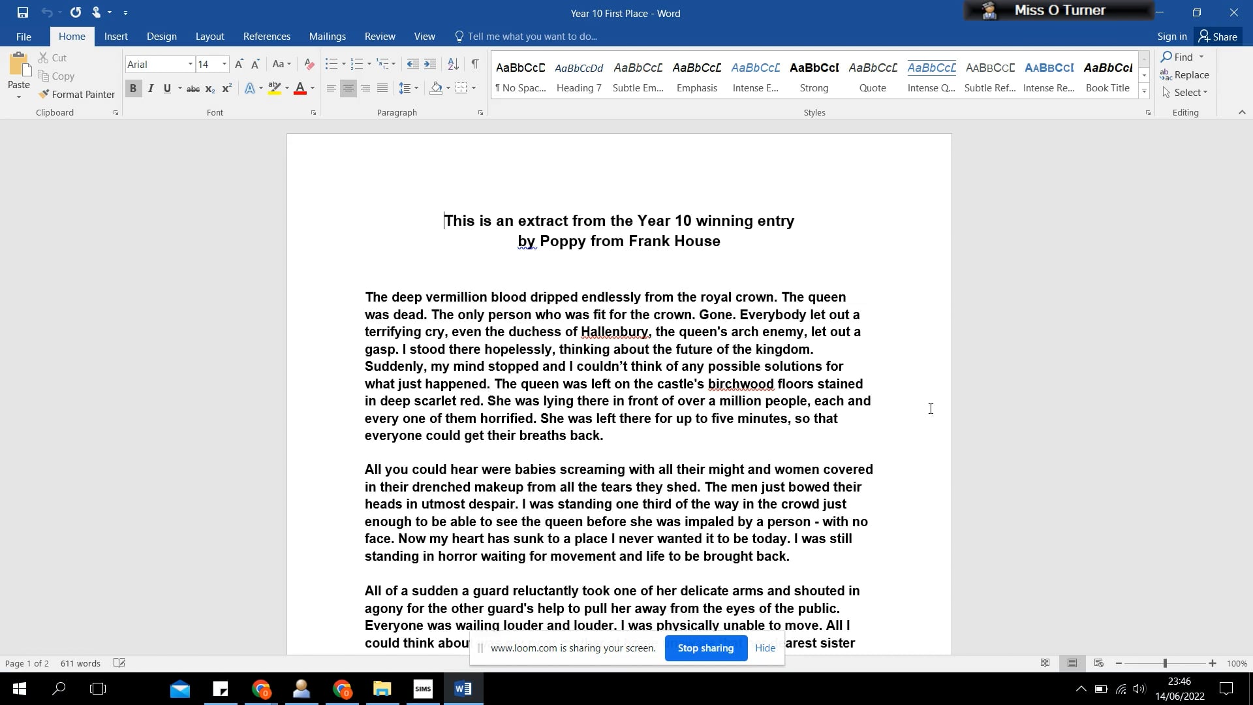Viewport: 1253px width, 705px height.
Task: Click the Clear All Formatting eraser icon
Action: pyautogui.click(x=309, y=64)
